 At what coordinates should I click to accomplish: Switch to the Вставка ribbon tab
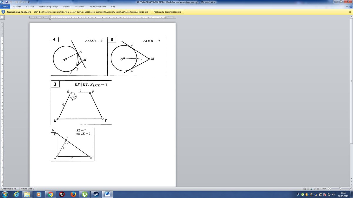[30, 6]
